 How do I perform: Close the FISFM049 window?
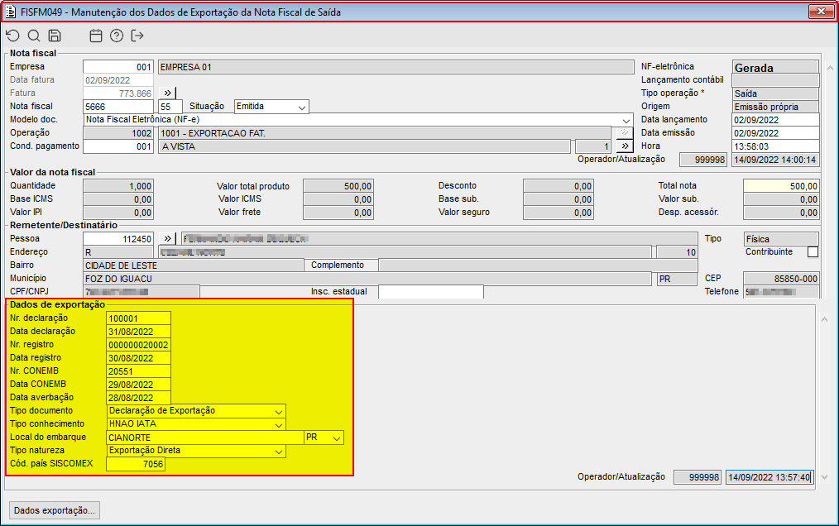[820, 12]
